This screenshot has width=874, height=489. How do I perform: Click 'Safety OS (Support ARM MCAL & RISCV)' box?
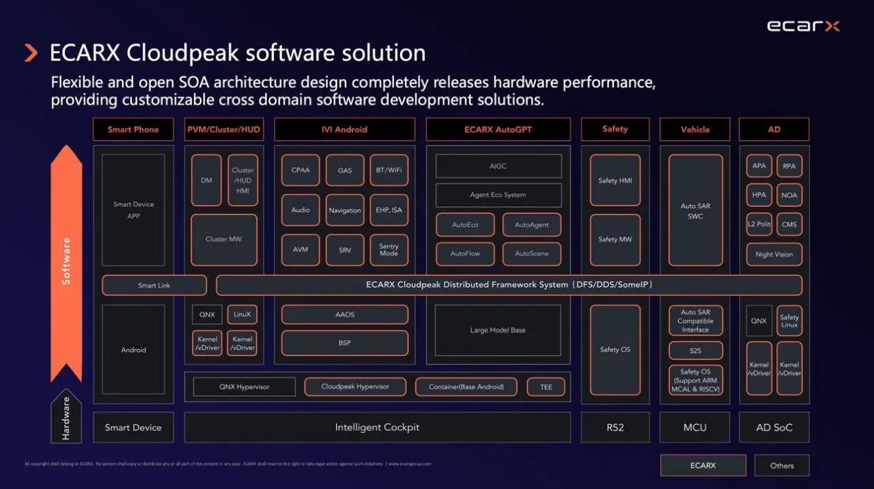tap(695, 381)
